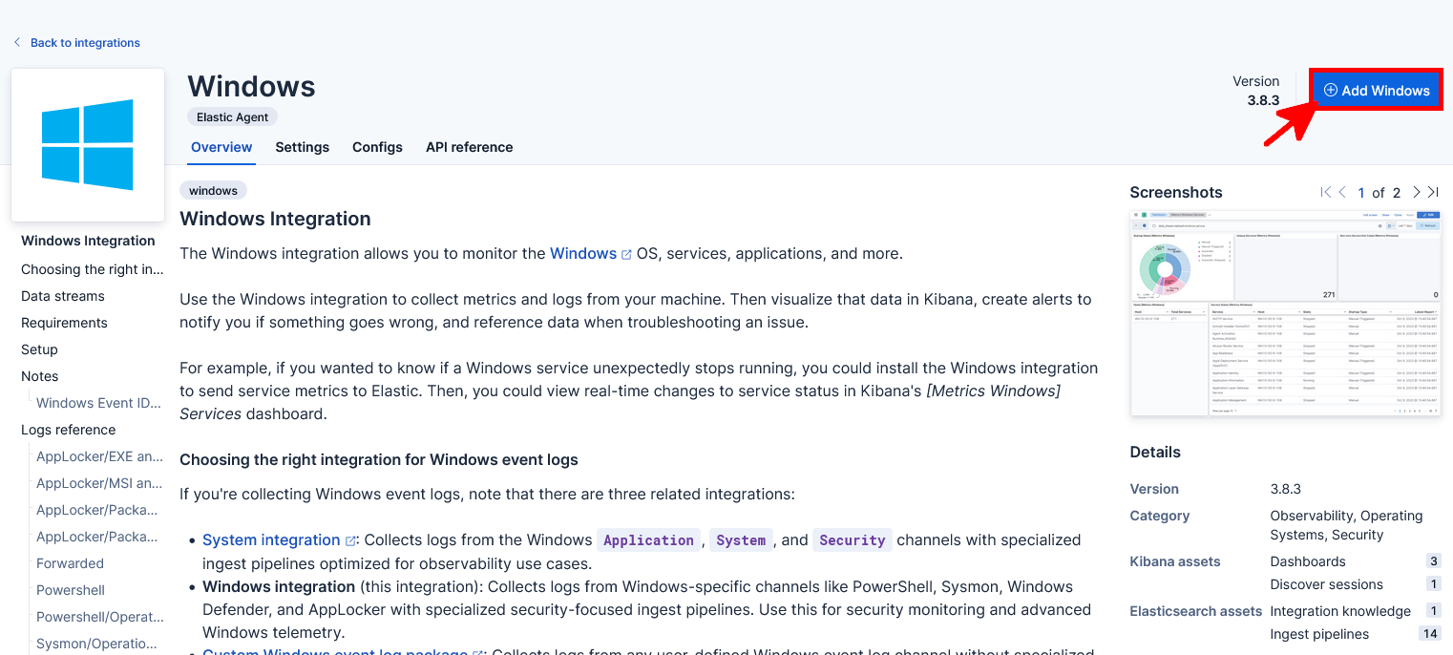The width and height of the screenshot is (1453, 655).
Task: Switch to the Settings tab
Action: pos(303,147)
